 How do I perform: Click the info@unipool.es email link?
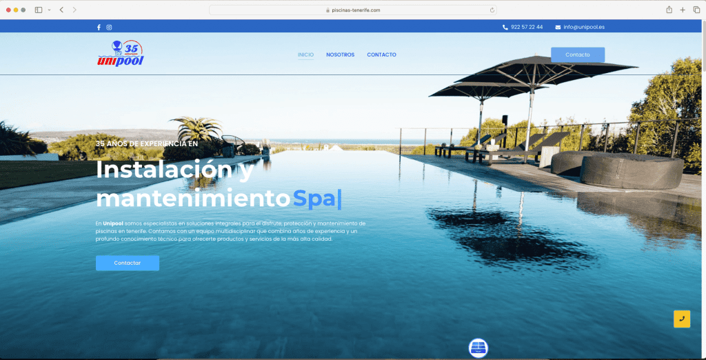coord(583,27)
